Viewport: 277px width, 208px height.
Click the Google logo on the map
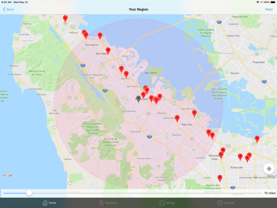tap(7, 175)
